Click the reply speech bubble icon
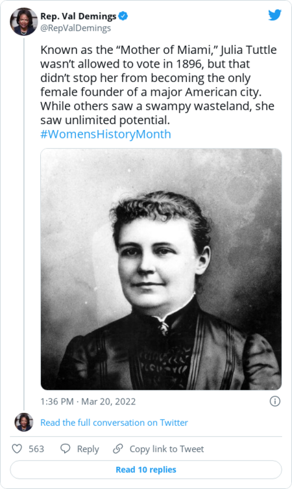The image size is (292, 489). click(65, 449)
